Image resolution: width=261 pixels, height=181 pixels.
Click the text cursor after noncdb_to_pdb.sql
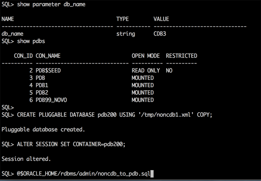click(x=152, y=174)
